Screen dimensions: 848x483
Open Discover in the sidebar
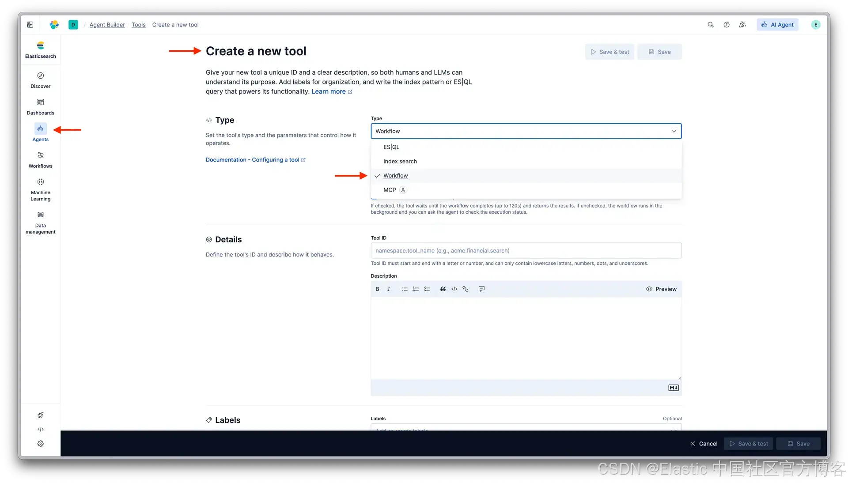click(40, 80)
